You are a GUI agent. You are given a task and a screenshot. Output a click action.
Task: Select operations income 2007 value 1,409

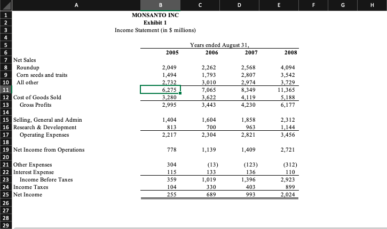pos(248,149)
